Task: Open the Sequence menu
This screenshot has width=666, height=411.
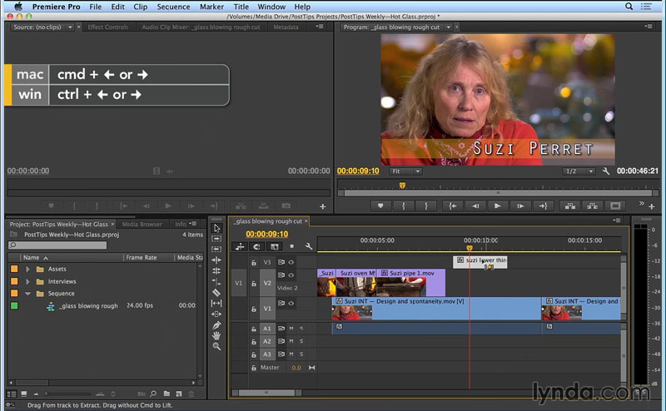Action: tap(173, 7)
